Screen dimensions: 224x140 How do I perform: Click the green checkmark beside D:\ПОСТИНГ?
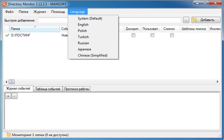tap(7, 35)
